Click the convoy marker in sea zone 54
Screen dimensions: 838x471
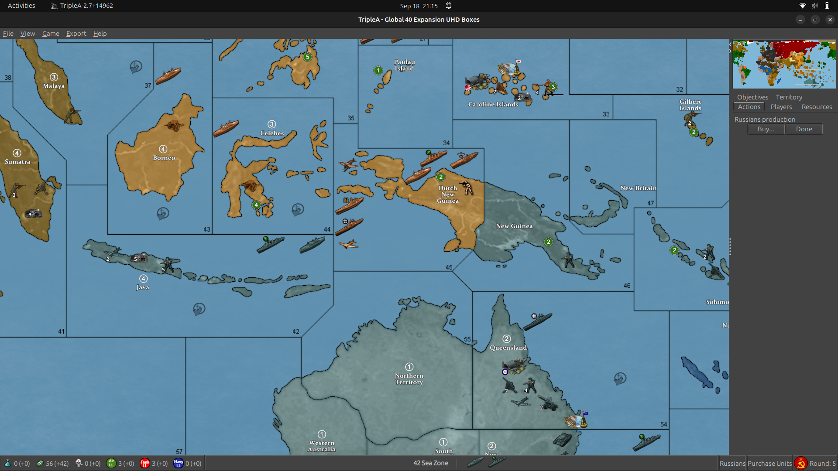[x=620, y=379]
